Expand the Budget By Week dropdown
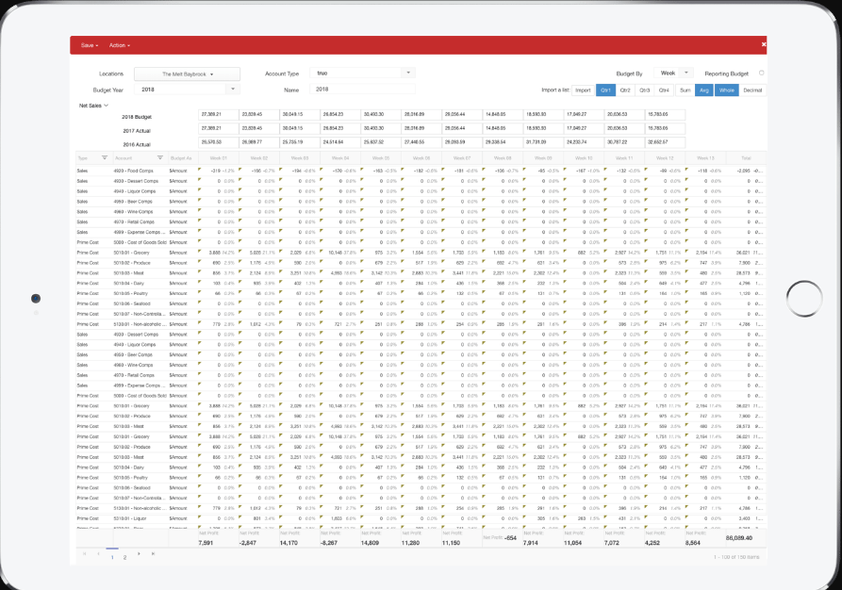Viewport: 842px width, 590px height. coord(673,73)
